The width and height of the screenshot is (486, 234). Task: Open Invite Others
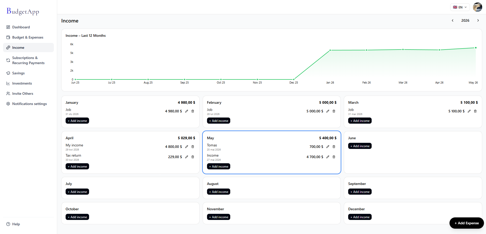pos(28,93)
